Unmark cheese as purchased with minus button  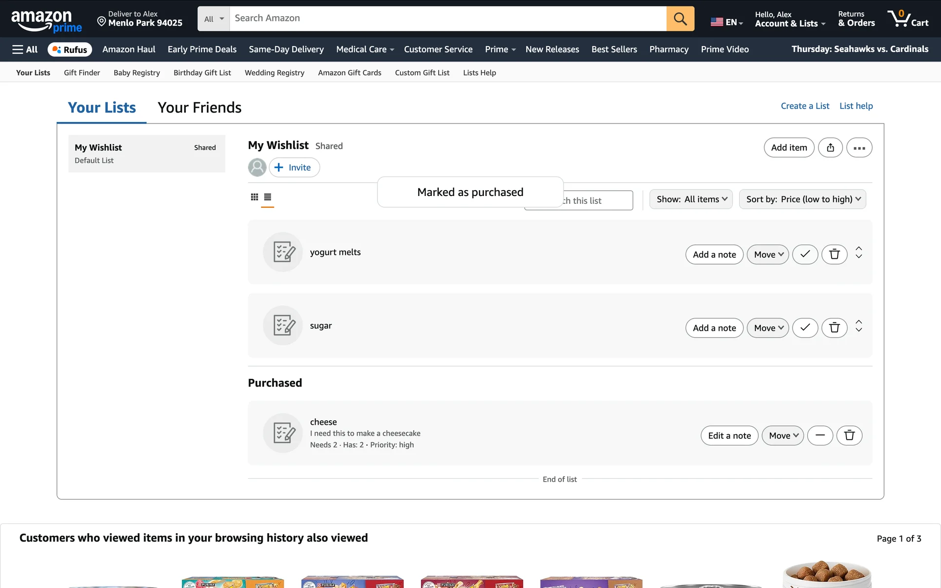[820, 436]
